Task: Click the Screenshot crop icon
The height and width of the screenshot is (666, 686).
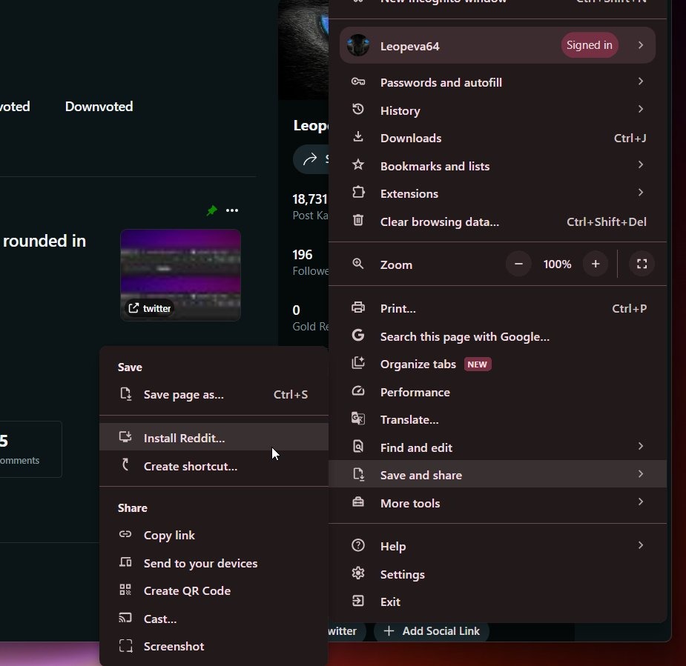Action: pos(125,646)
